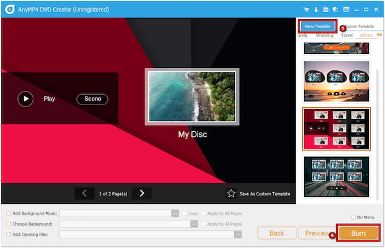The height and width of the screenshot is (248, 385).
Task: Click the template list vertical scrollbar
Action: (378, 135)
